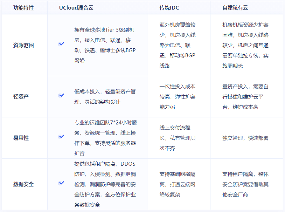The height and width of the screenshot is (212, 285).
Task: Click the checkmark icon in 资源范围 row
Action: point(61,44)
